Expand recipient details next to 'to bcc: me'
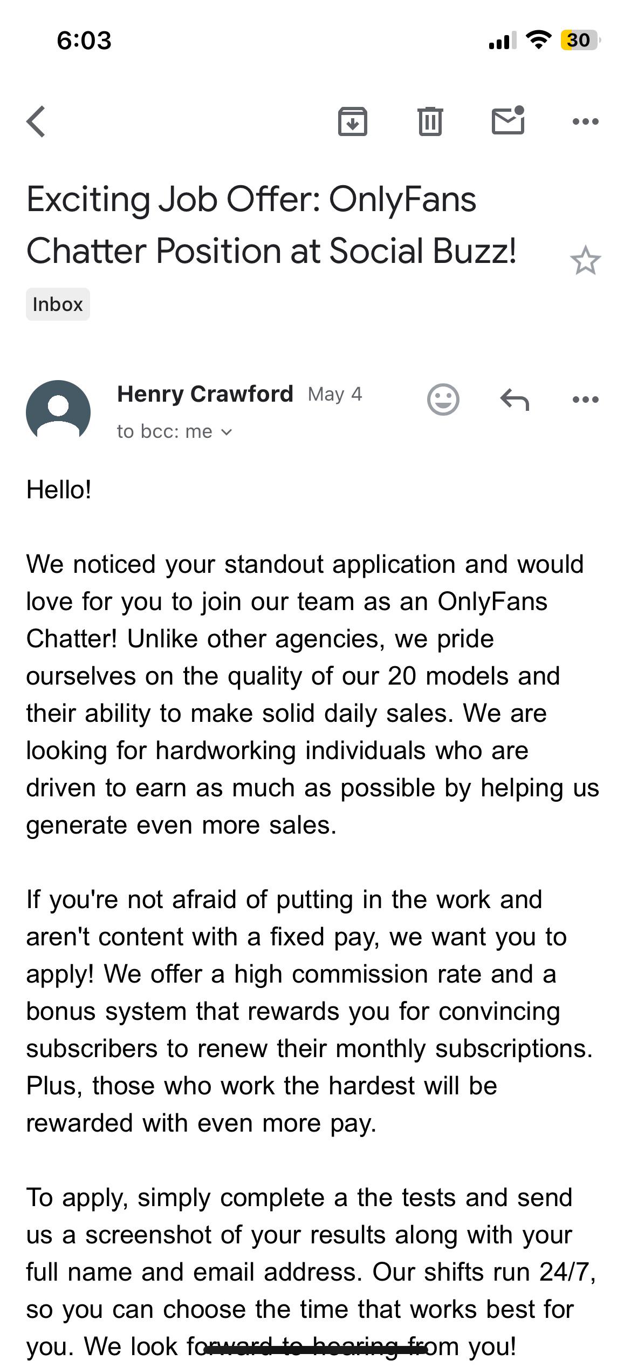The image size is (631, 1367). tap(227, 432)
